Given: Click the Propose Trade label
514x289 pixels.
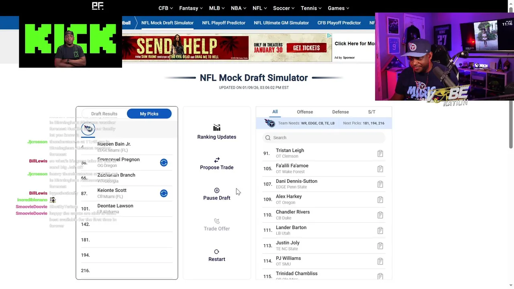Looking at the screenshot, I should (217, 167).
